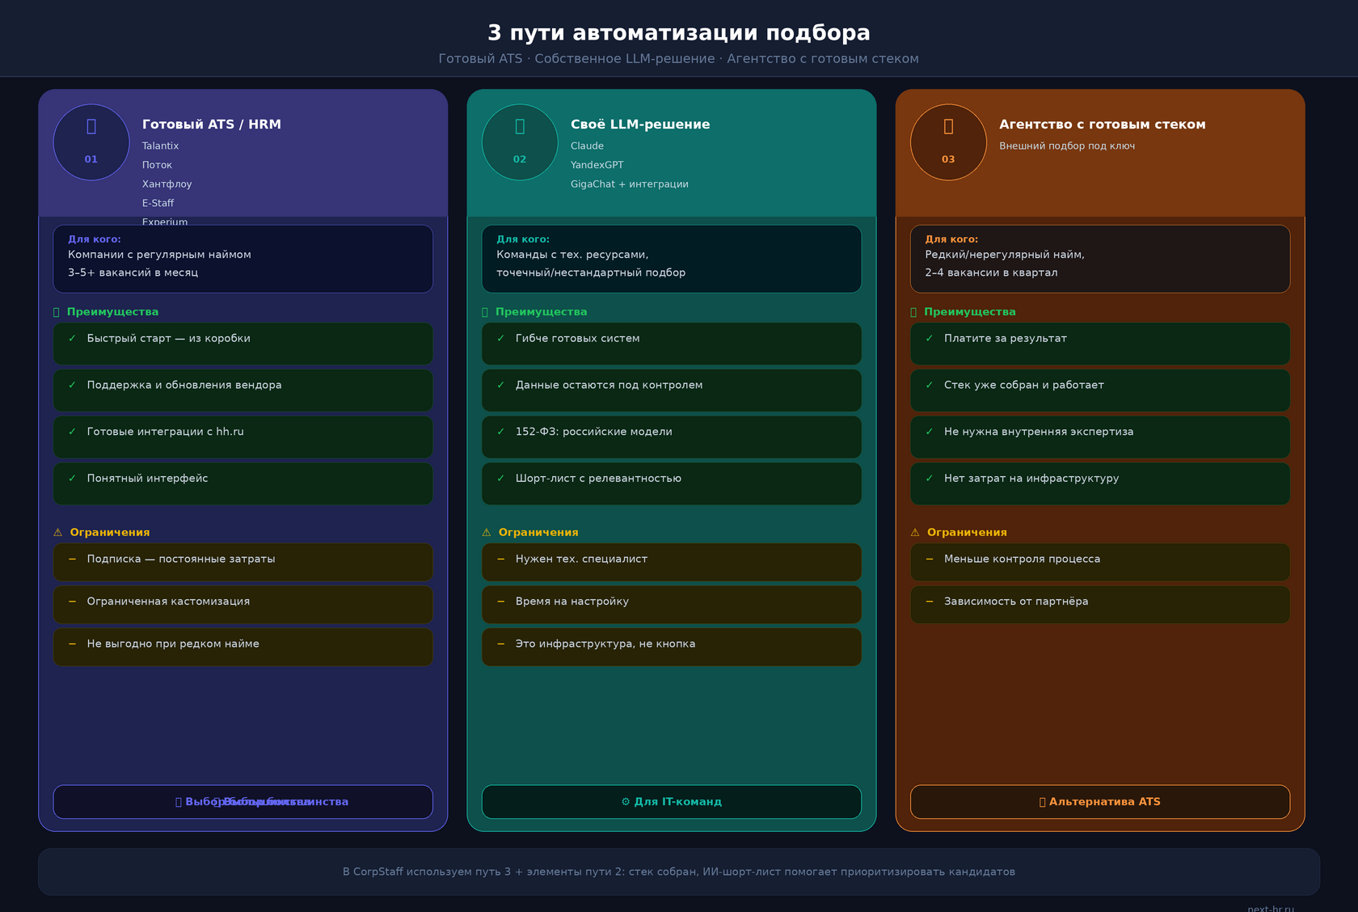
Task: Select row 'Ограниченная кастомизация'
Action: coord(243,605)
